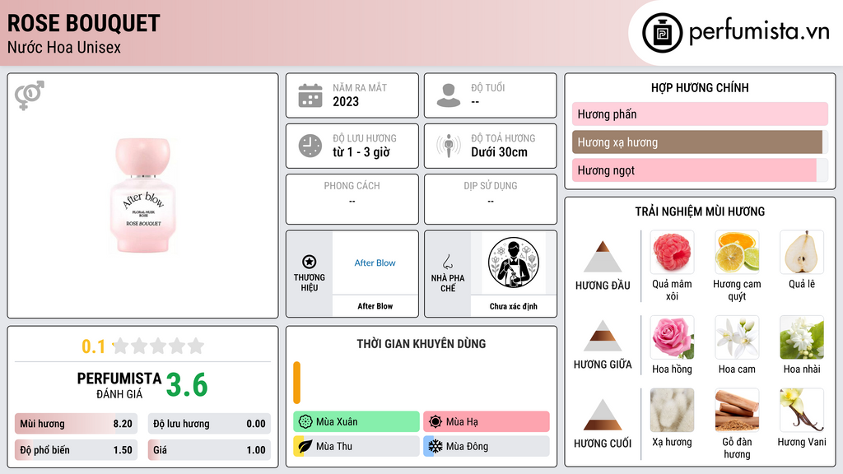Click the 'Hợp hương chính' heading
This screenshot has width=843, height=474.
tap(700, 87)
